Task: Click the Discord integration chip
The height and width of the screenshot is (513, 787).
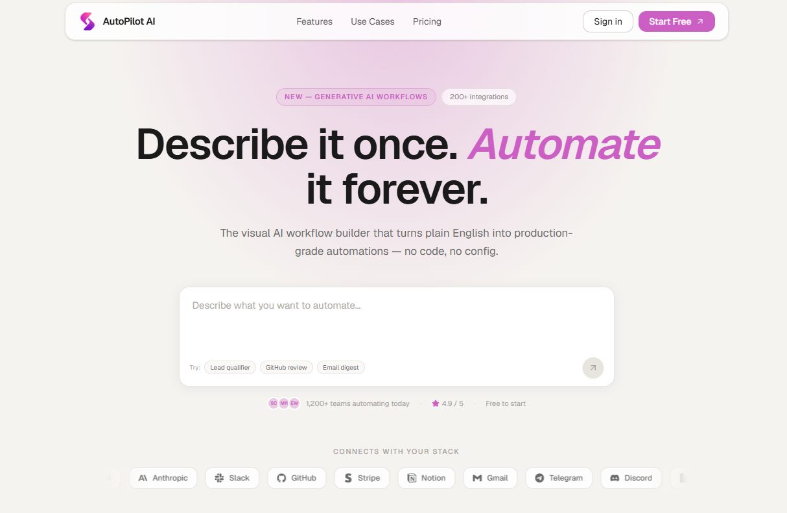Action: tap(631, 478)
